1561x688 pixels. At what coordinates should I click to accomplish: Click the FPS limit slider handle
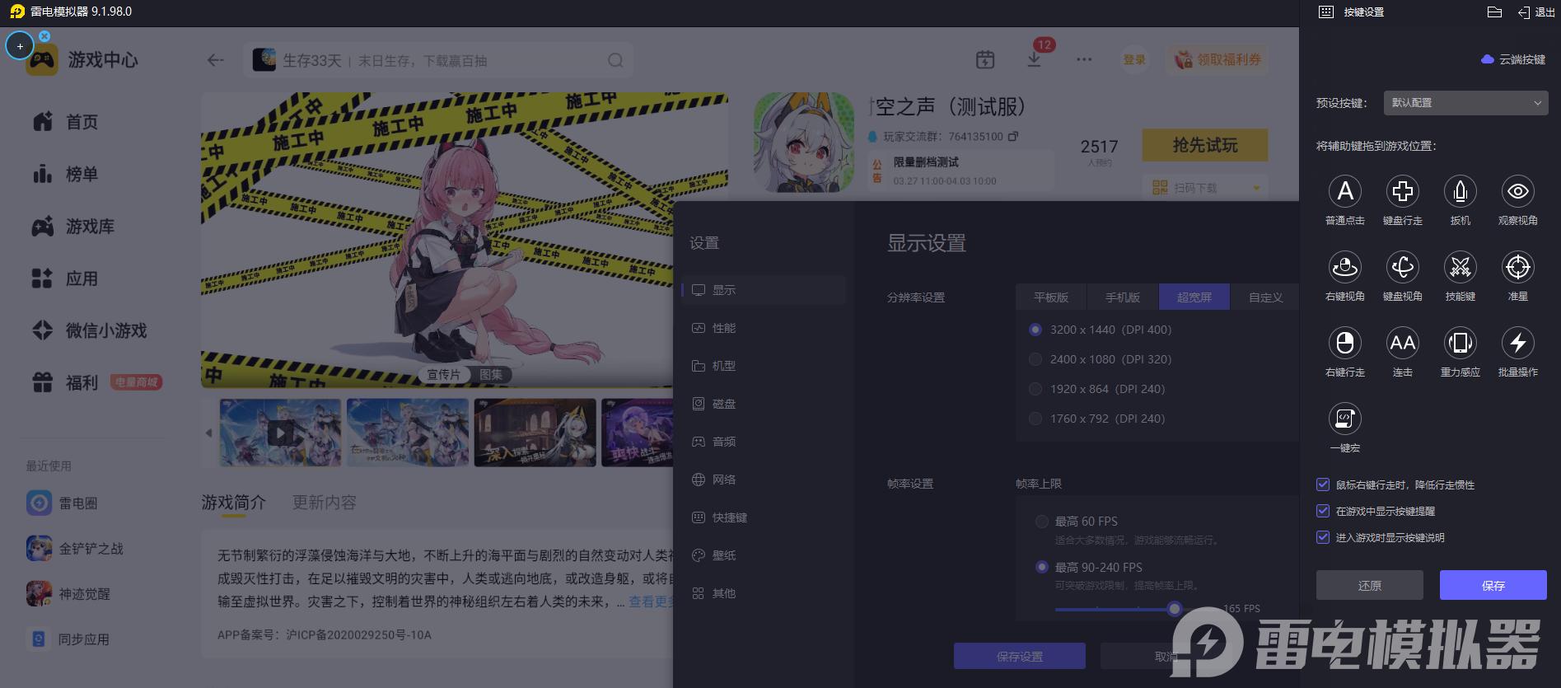1175,609
